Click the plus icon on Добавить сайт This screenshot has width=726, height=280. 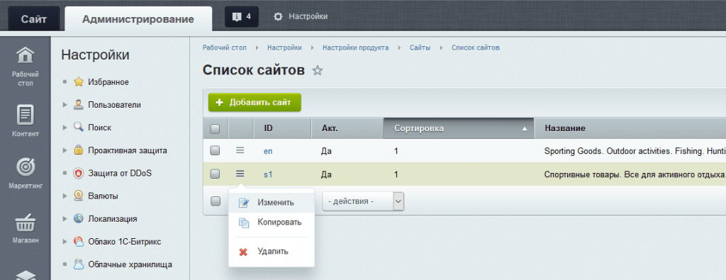(220, 102)
